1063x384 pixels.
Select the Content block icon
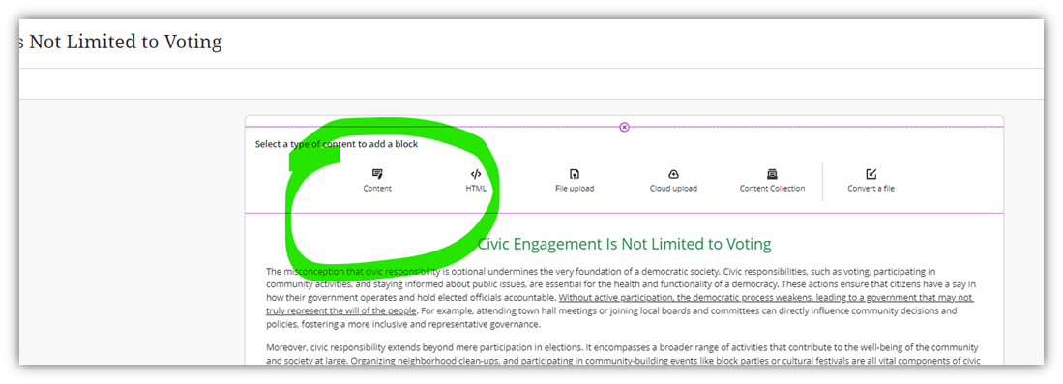[377, 174]
